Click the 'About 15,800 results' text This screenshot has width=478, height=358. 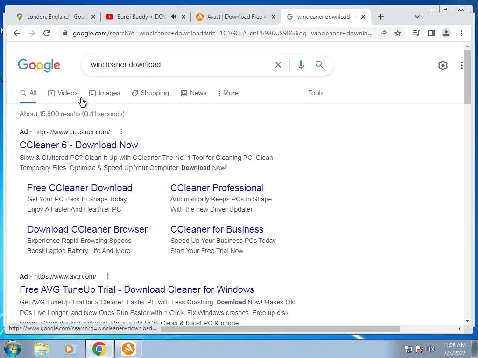coord(72,114)
